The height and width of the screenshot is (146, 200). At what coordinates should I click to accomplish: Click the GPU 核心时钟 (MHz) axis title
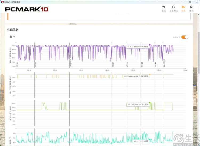[10, 113]
